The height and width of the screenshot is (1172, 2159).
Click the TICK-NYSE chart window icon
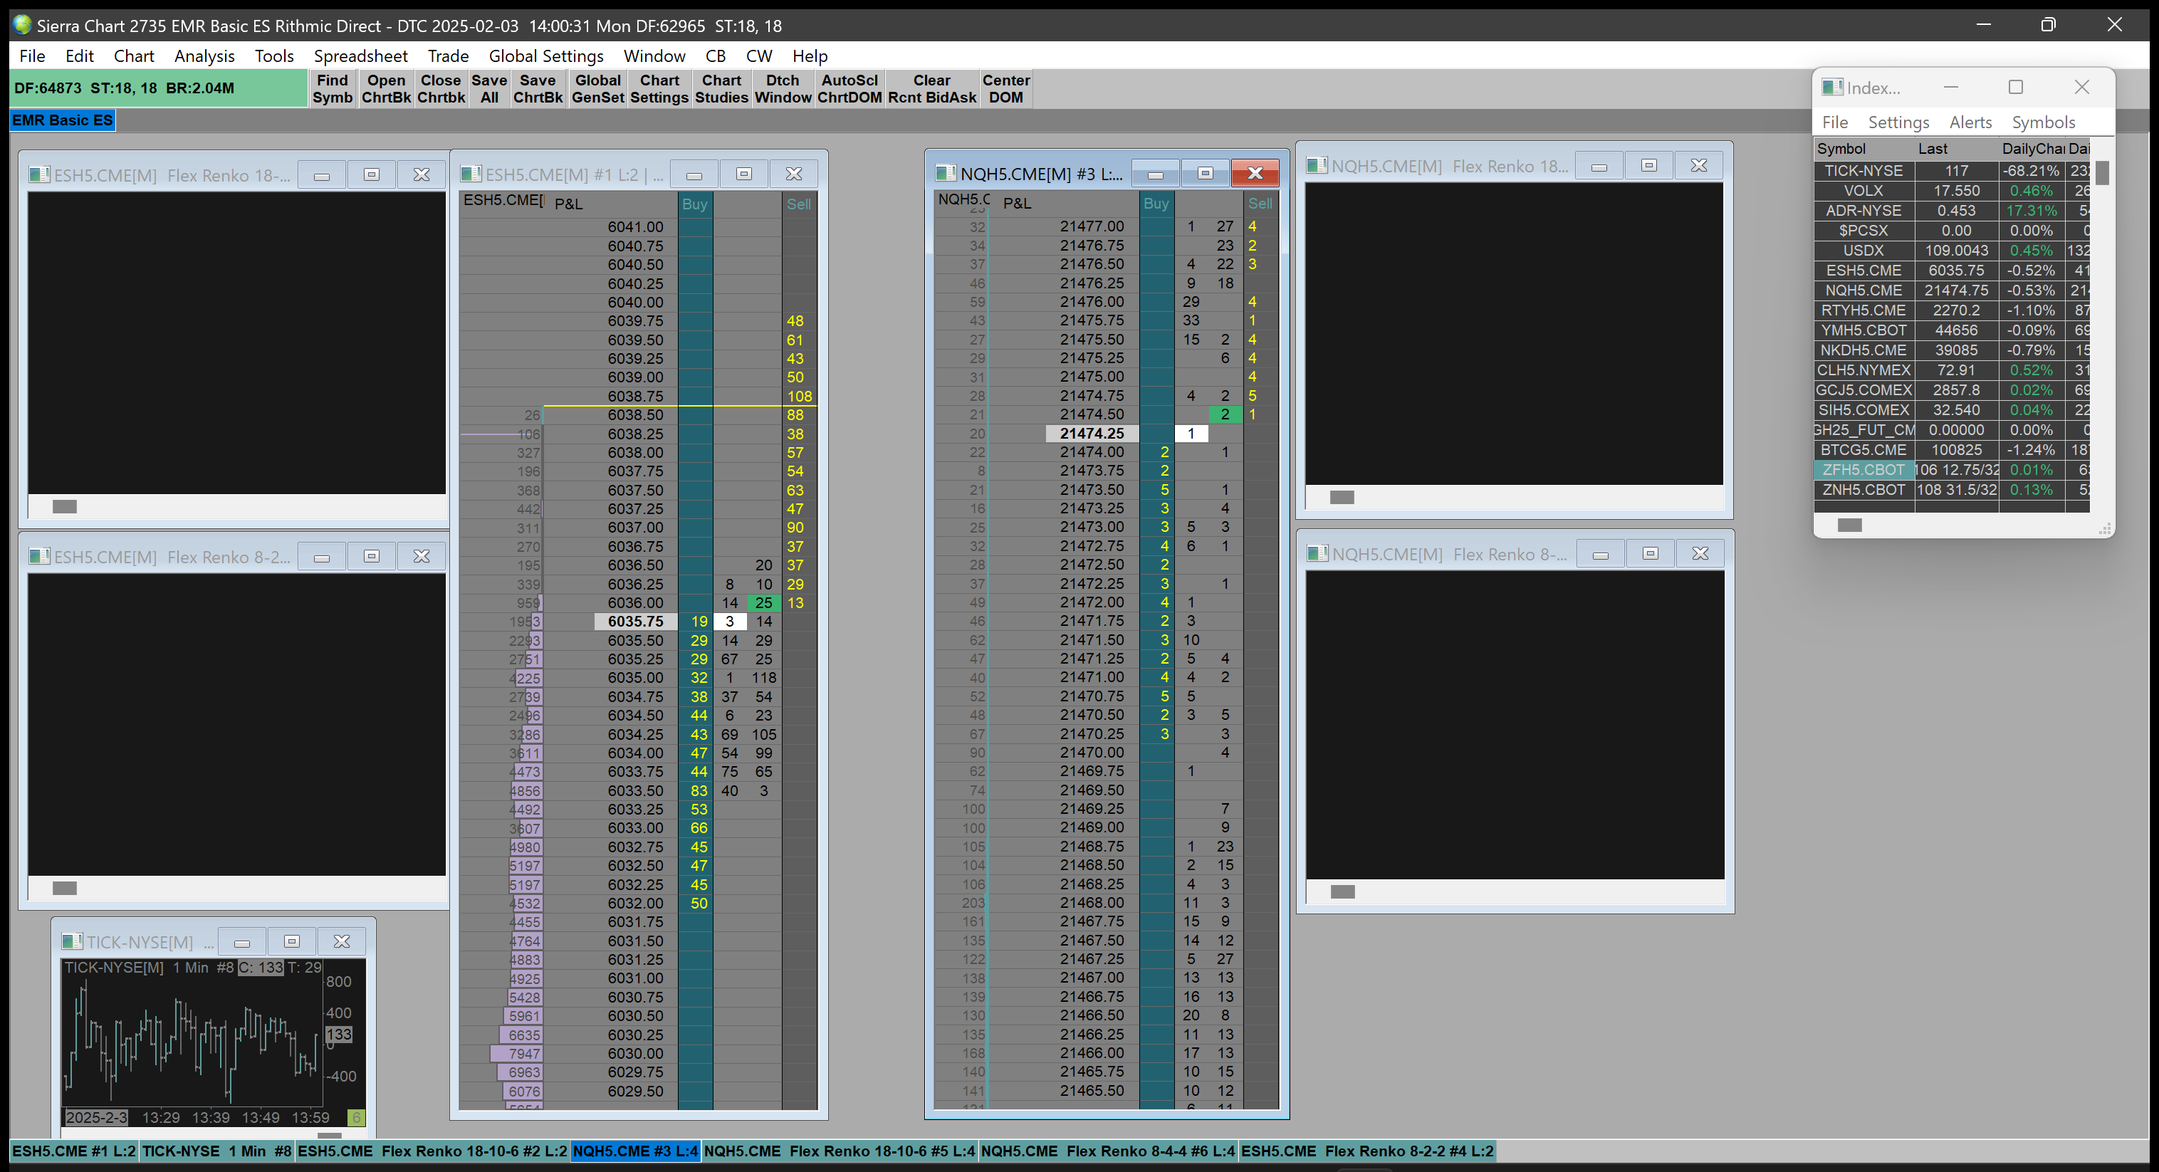coord(72,941)
